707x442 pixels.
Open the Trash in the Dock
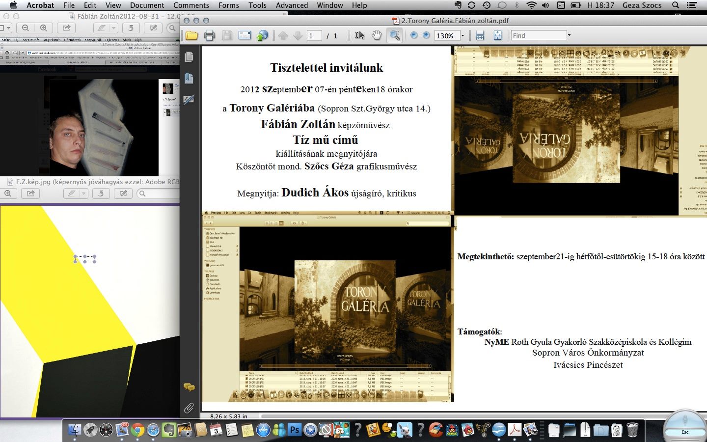pyautogui.click(x=632, y=430)
